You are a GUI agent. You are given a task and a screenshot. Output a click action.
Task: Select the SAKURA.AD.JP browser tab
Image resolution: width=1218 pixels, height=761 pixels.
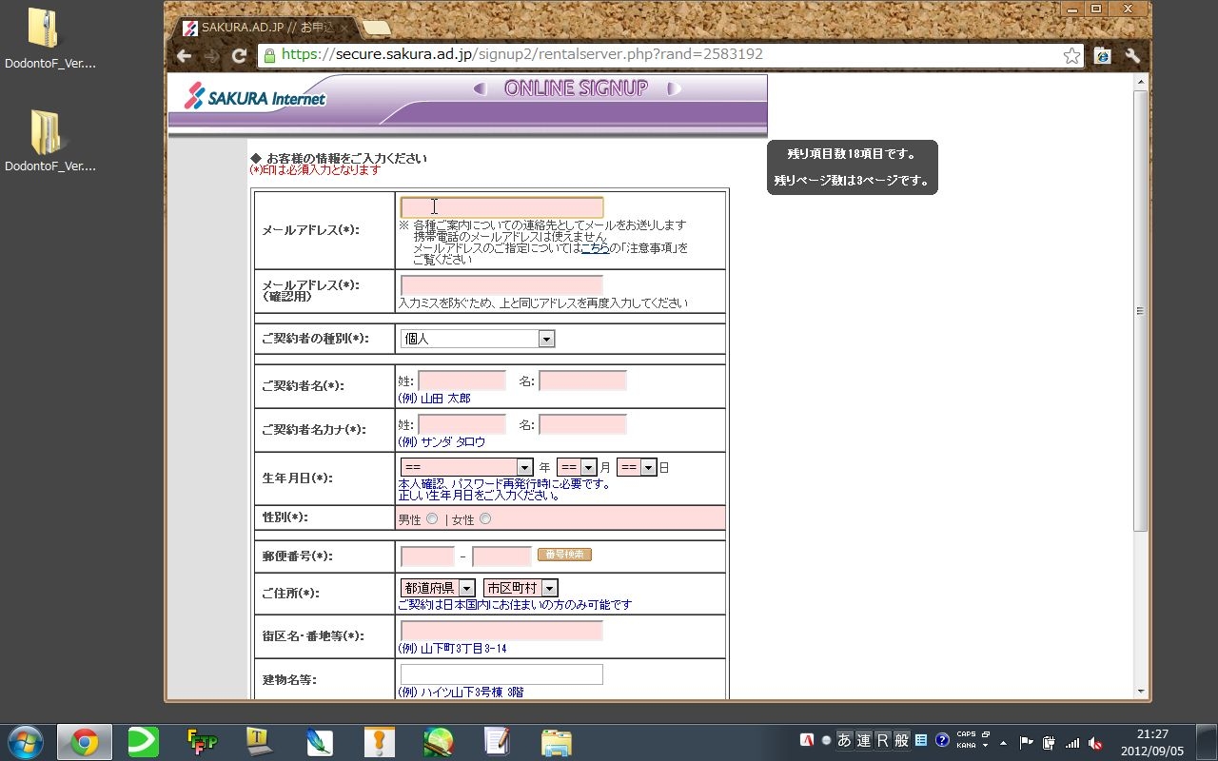coord(264,28)
